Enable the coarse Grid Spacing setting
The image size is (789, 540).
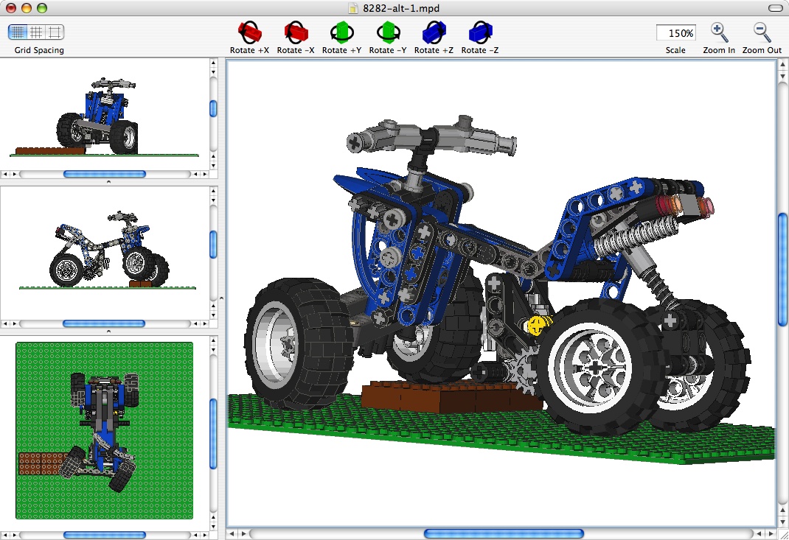[53, 32]
